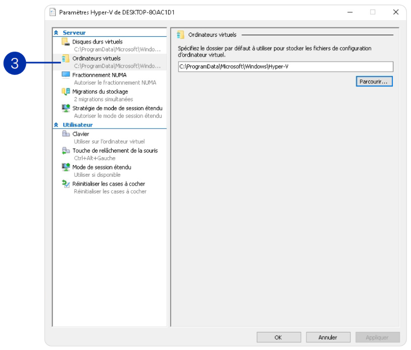Confirm with the OK button
Screen dimensions: 411x350
(x=279, y=338)
